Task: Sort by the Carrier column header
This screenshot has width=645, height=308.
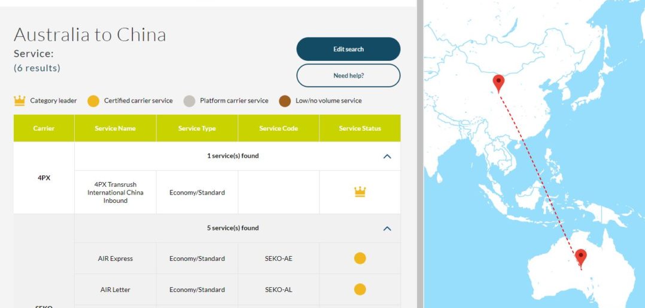Action: pyautogui.click(x=44, y=128)
